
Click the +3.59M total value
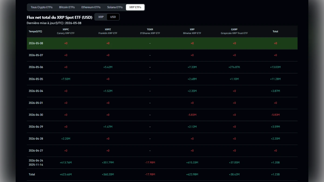point(275,127)
